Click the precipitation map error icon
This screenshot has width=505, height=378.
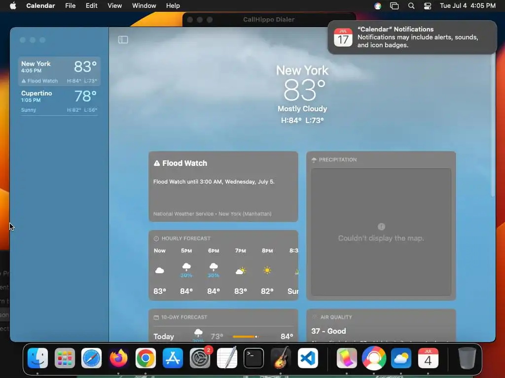(x=381, y=226)
